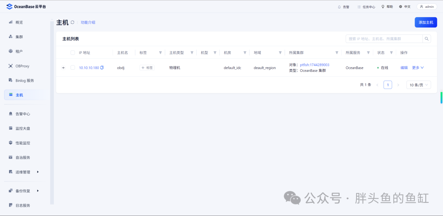Screen dimensions: 443x216
Task: Open the 10 条/页 page size dropdown
Action: click(x=419, y=85)
